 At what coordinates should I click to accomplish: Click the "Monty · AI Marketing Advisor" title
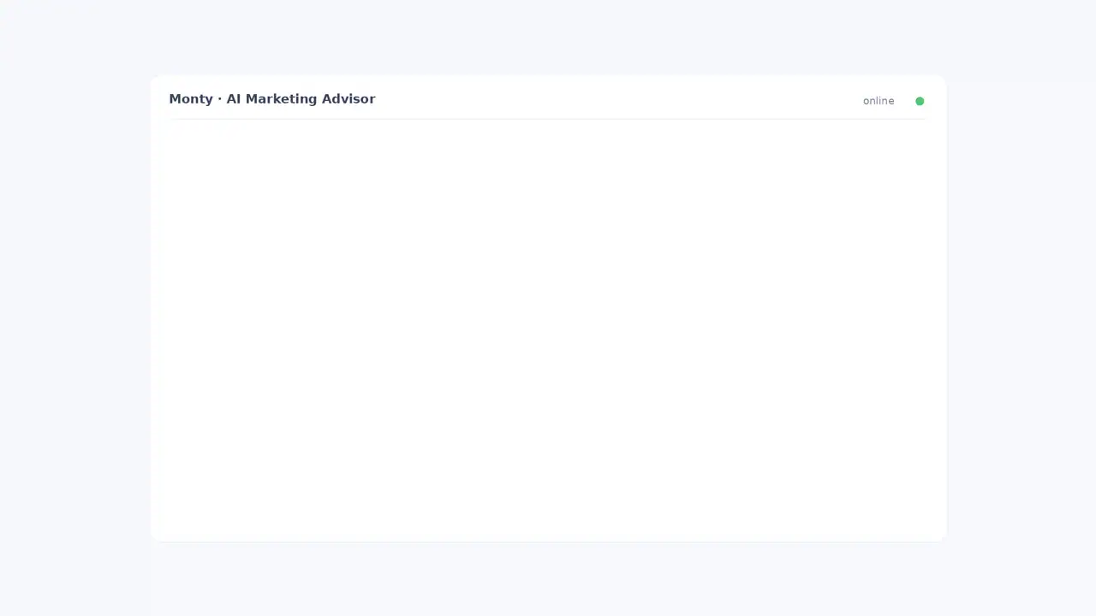point(272,99)
